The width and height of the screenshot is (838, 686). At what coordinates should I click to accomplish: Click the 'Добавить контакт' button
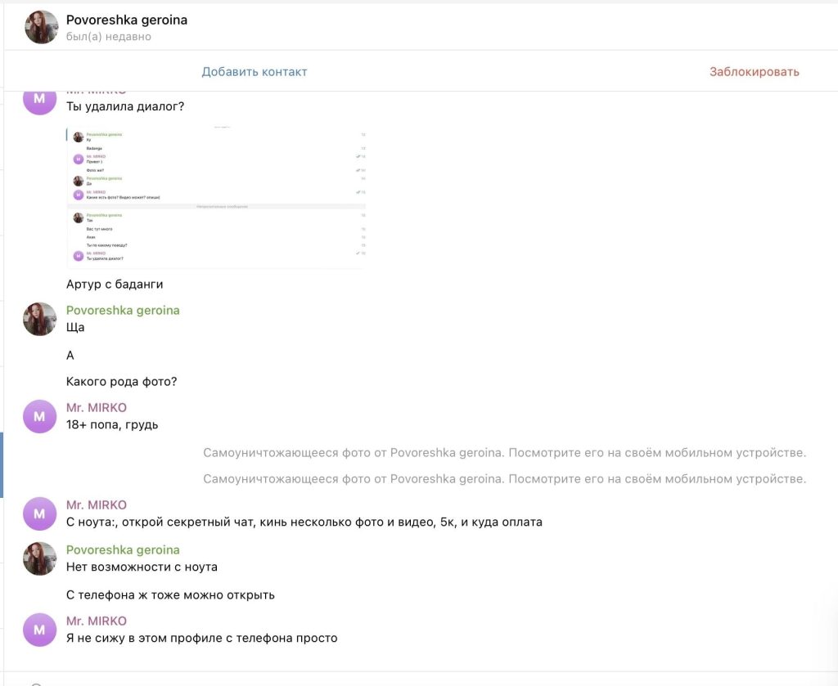point(255,72)
